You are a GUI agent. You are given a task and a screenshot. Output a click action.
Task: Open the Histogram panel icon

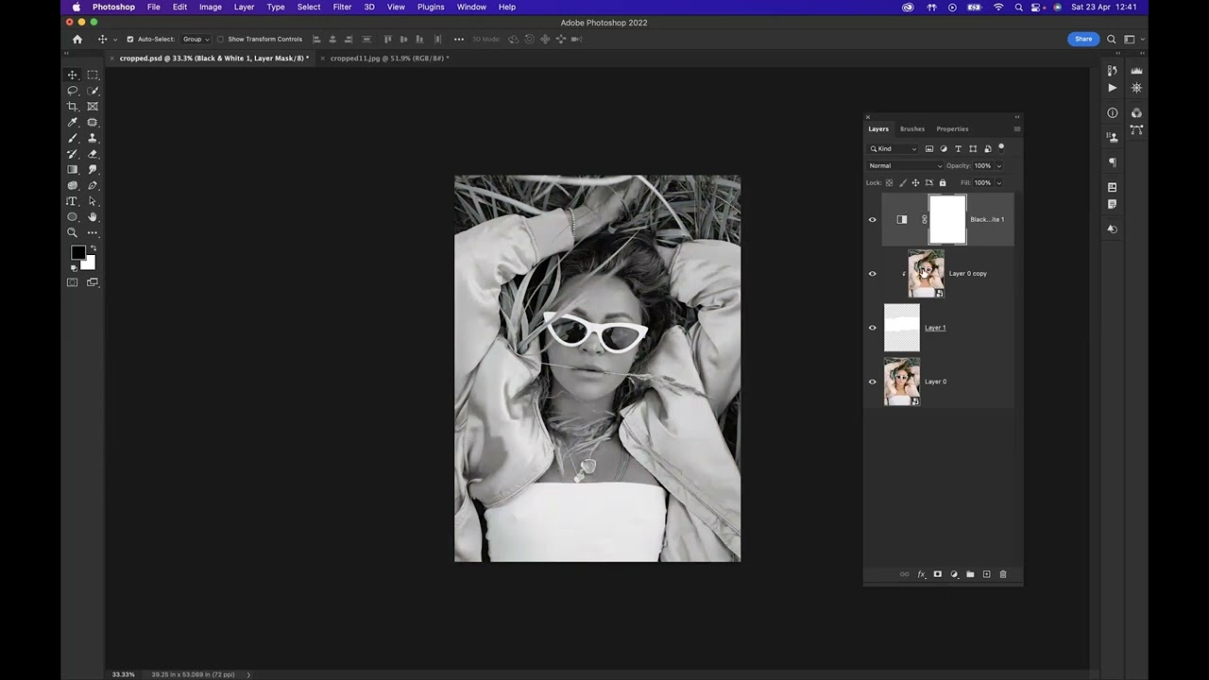(1136, 71)
